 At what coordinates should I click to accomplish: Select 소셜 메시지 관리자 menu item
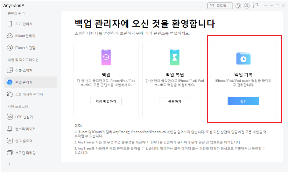31,94
